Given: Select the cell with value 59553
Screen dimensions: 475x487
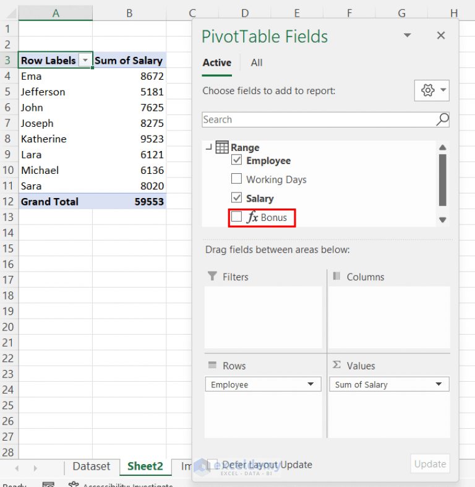Looking at the screenshot, I should [129, 202].
